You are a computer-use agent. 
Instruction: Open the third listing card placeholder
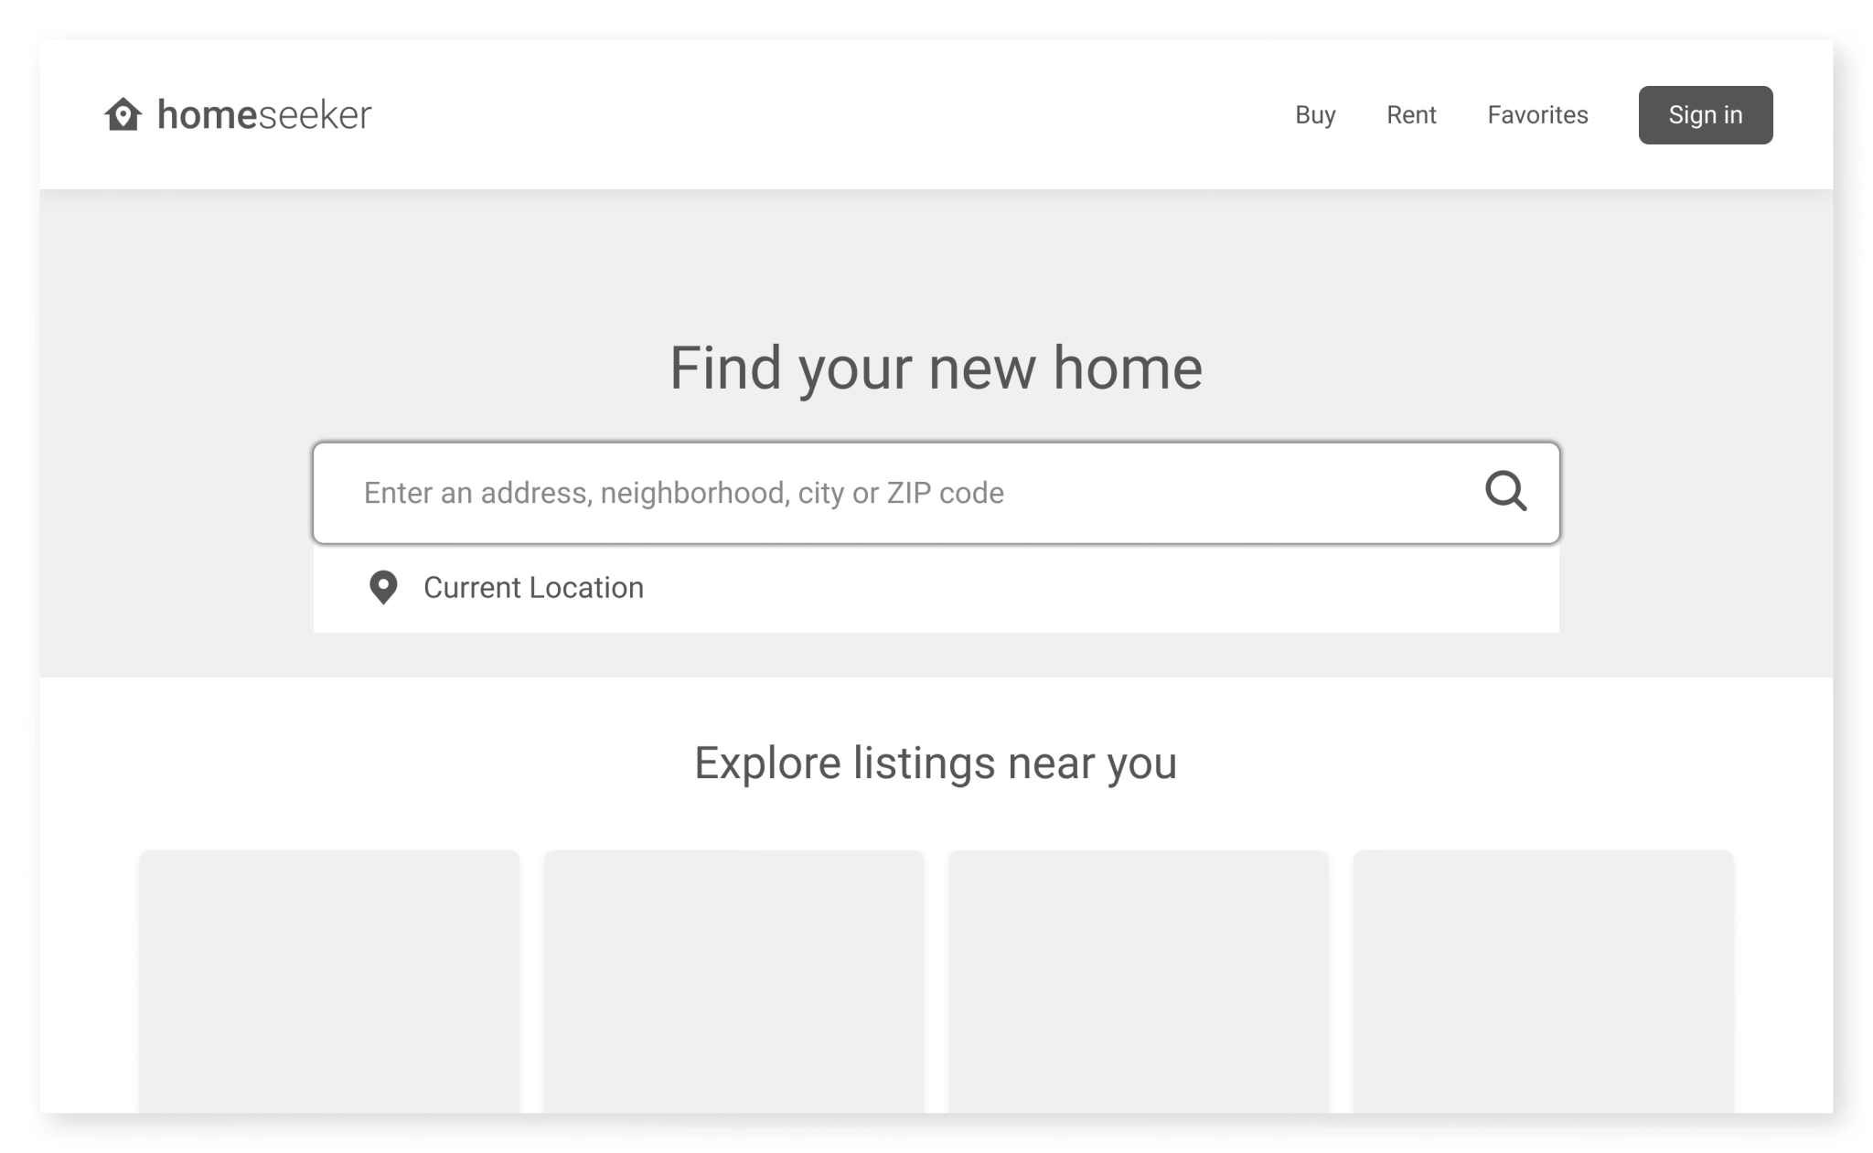pyautogui.click(x=1139, y=980)
